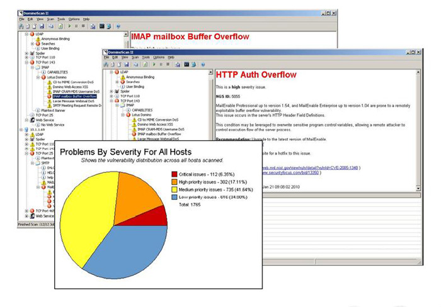Collapse TCP Port 143 in front window tree
Screen dimensions: 441x307
click(x=112, y=101)
